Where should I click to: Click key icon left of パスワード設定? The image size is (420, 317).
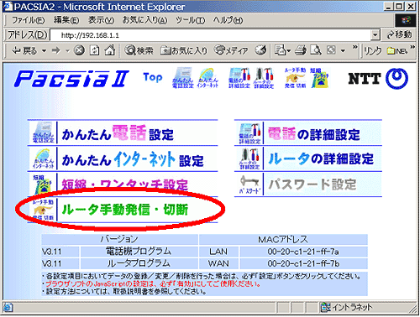(x=249, y=184)
